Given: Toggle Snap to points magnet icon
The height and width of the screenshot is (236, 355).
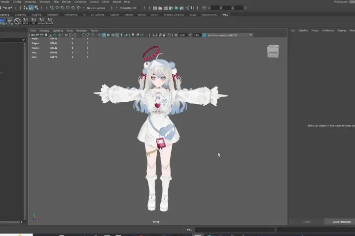Looking at the screenshot, I should coord(63,8).
